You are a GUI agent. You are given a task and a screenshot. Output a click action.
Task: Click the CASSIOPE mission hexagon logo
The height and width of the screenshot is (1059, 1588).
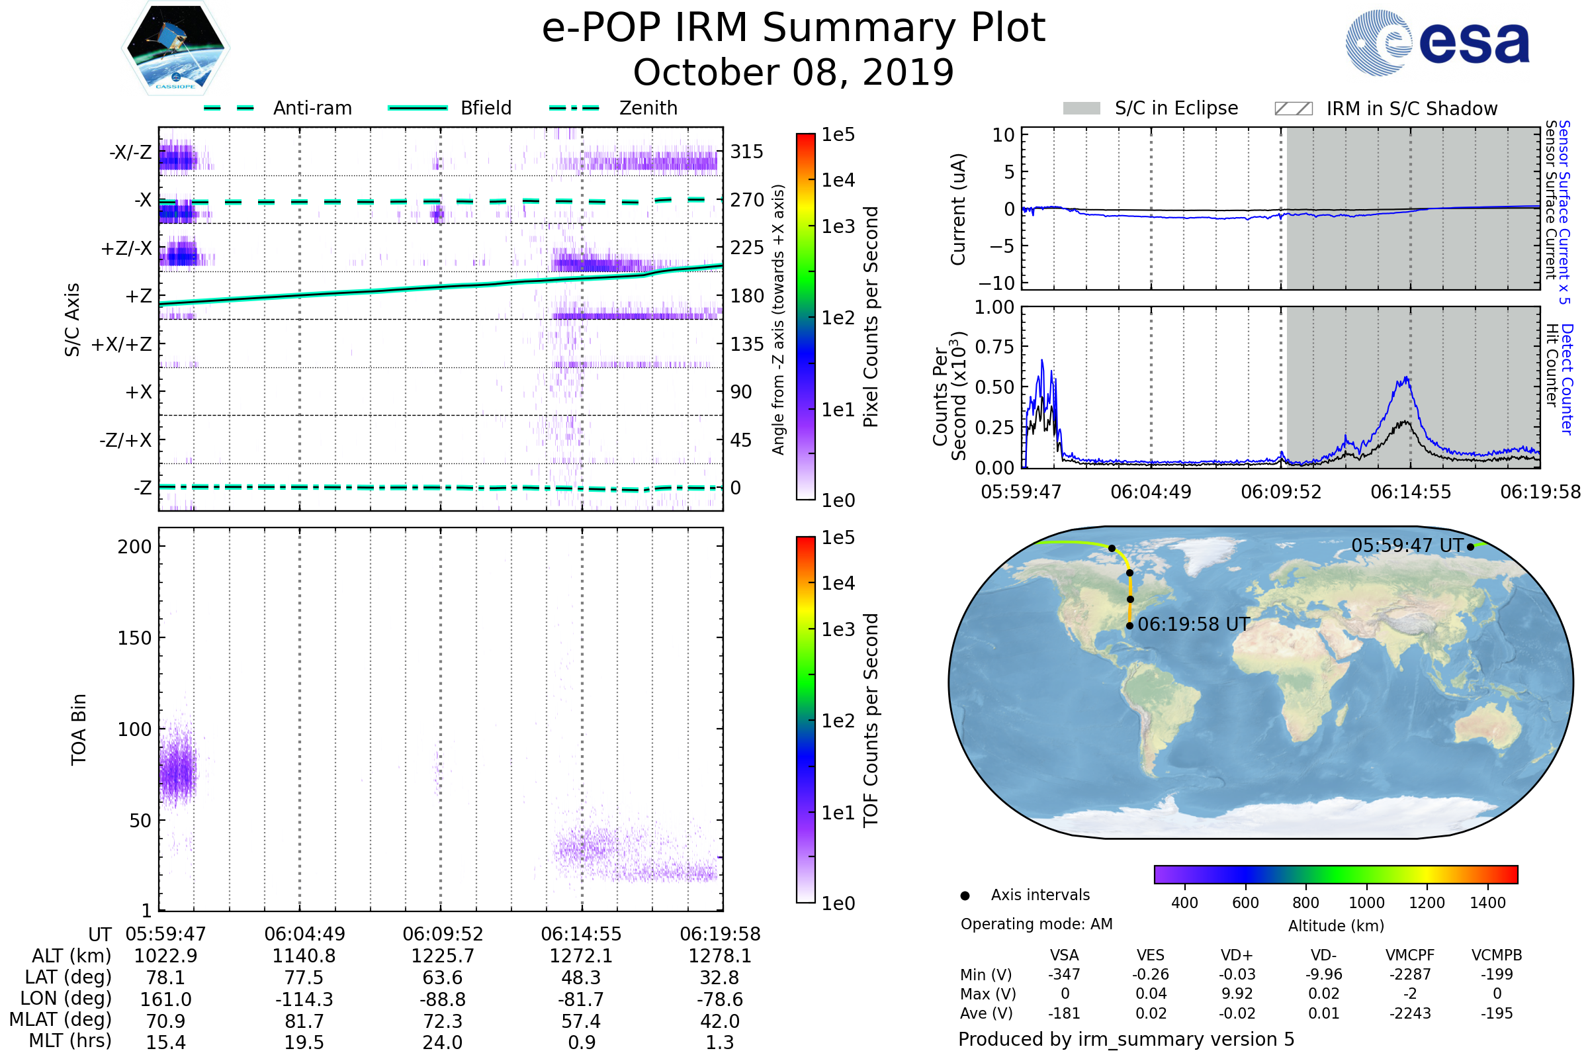tap(175, 48)
